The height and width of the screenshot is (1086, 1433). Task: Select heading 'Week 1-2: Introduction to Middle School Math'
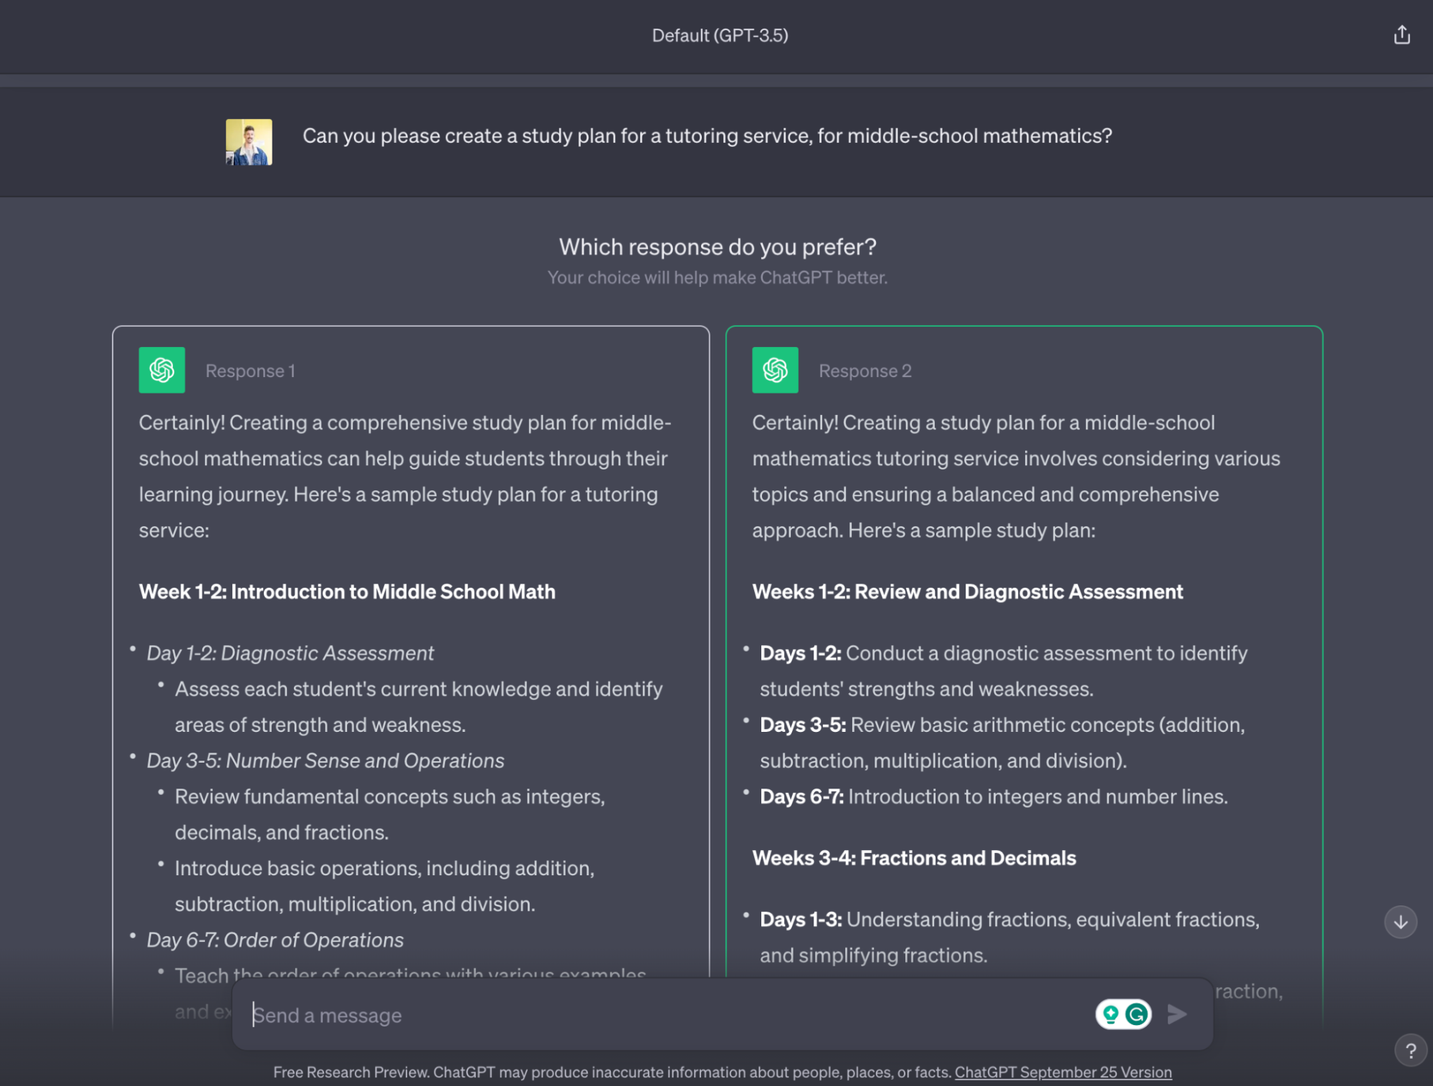click(x=347, y=591)
